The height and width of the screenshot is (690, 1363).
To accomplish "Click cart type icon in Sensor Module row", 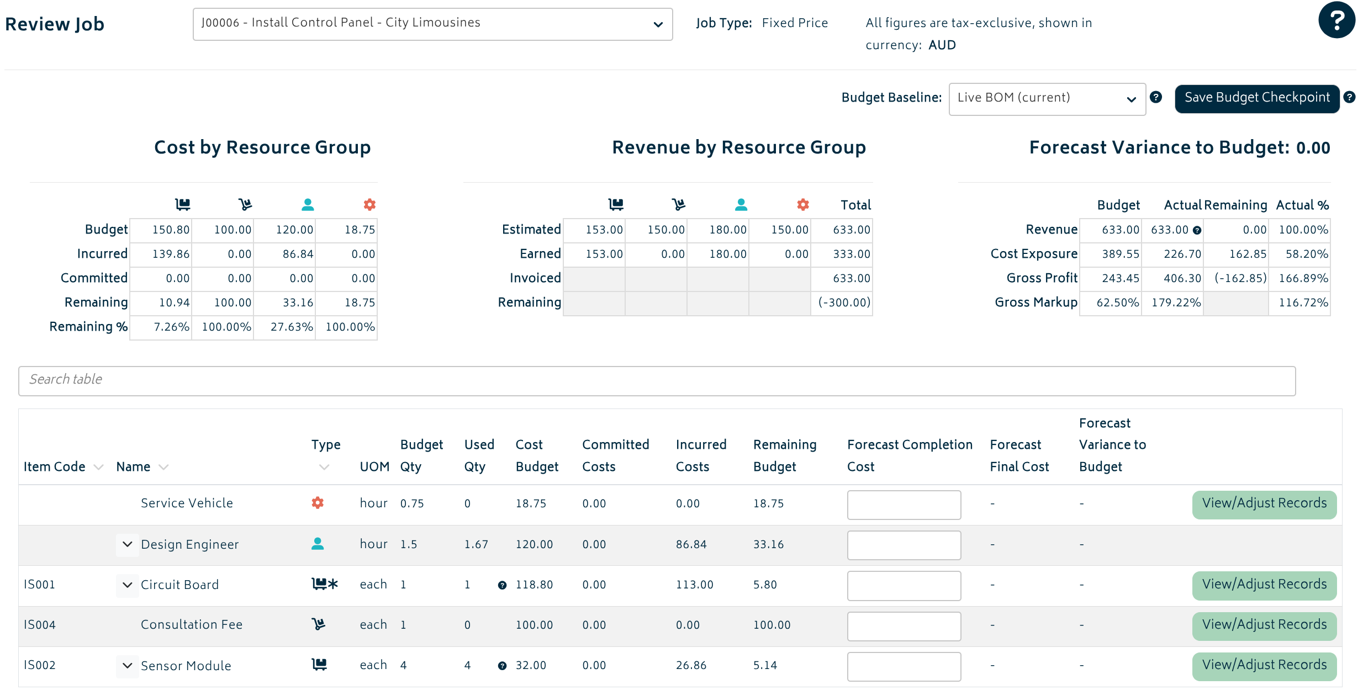I will click(319, 665).
